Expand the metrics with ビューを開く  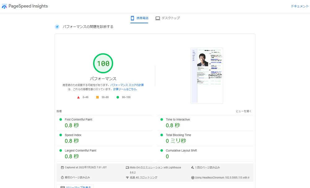(244, 111)
